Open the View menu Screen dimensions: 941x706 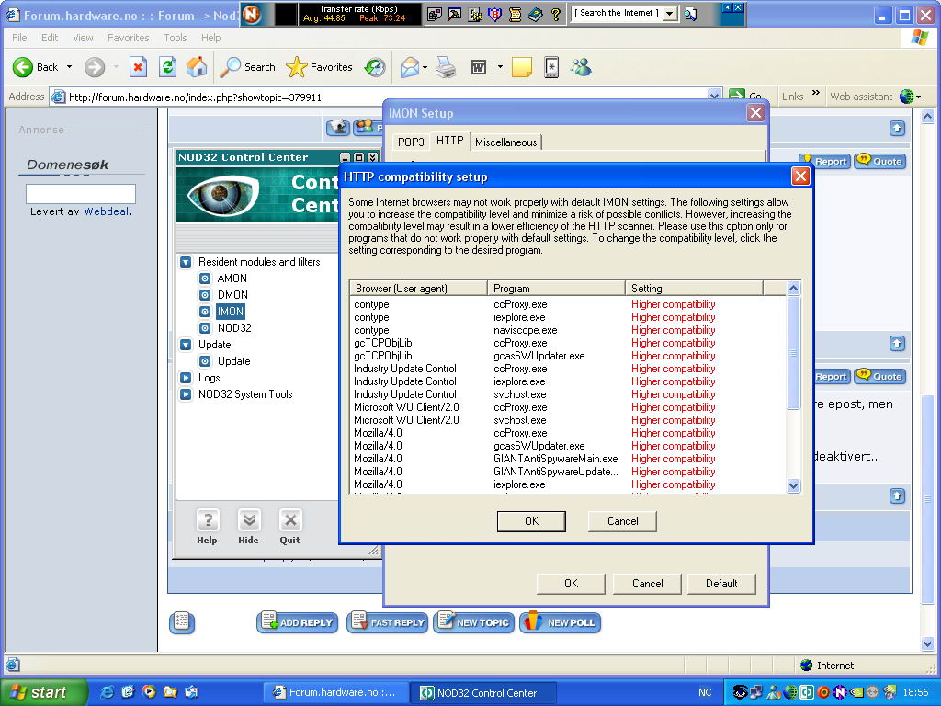(x=83, y=38)
